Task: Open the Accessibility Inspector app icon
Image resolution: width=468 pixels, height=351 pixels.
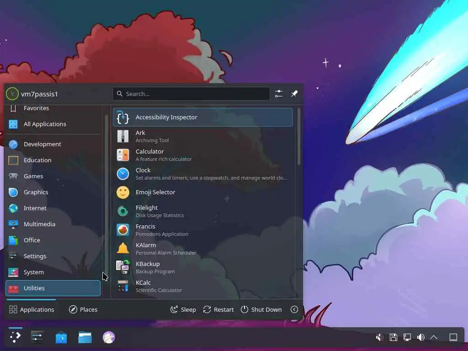Action: tap(122, 117)
